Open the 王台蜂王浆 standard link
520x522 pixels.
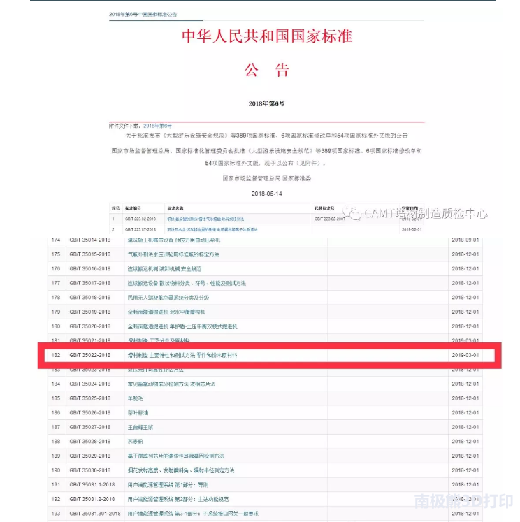(x=138, y=427)
